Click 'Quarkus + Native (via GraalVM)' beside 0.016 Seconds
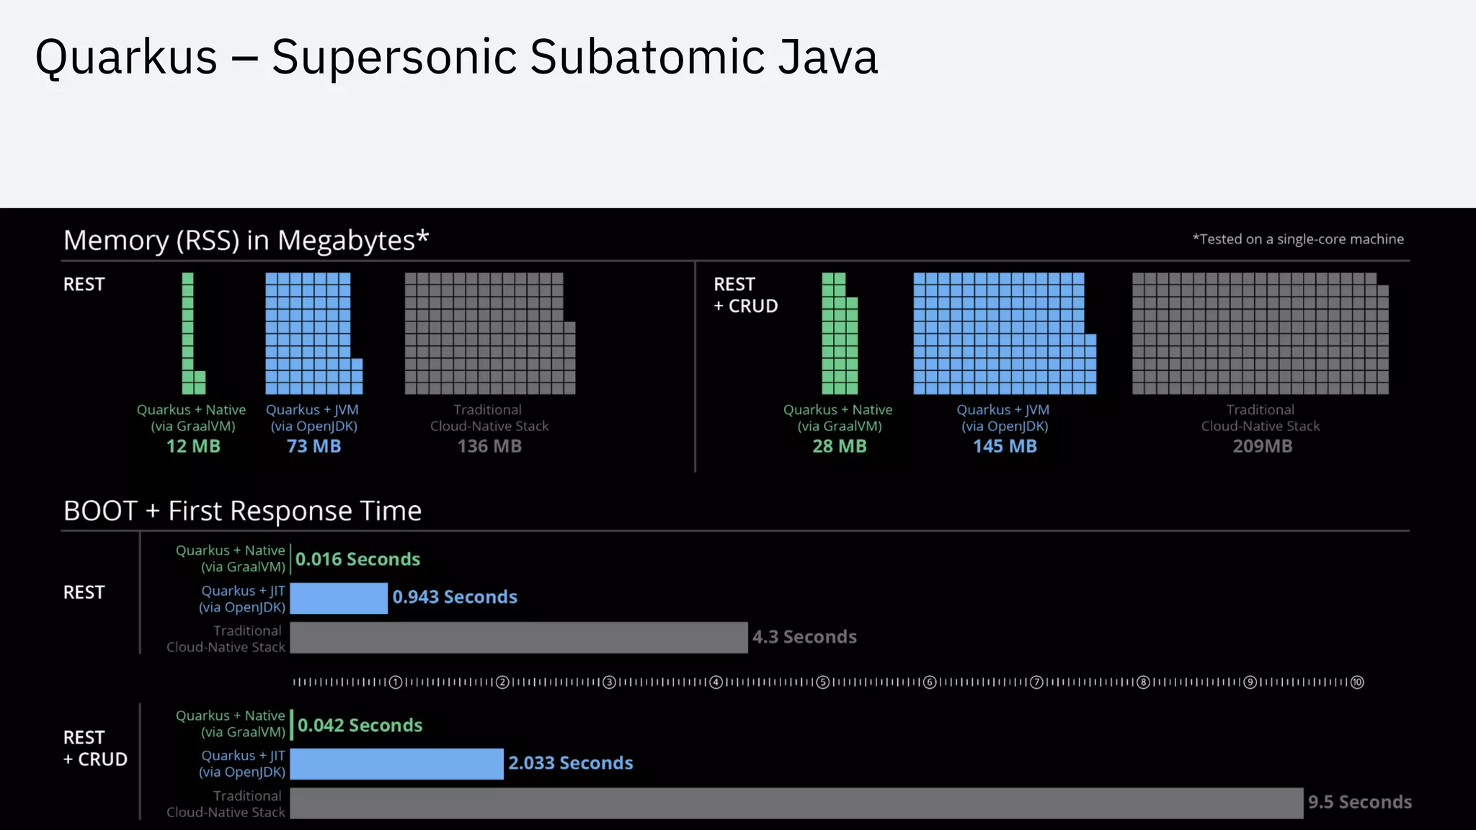The width and height of the screenshot is (1476, 830). (x=231, y=558)
